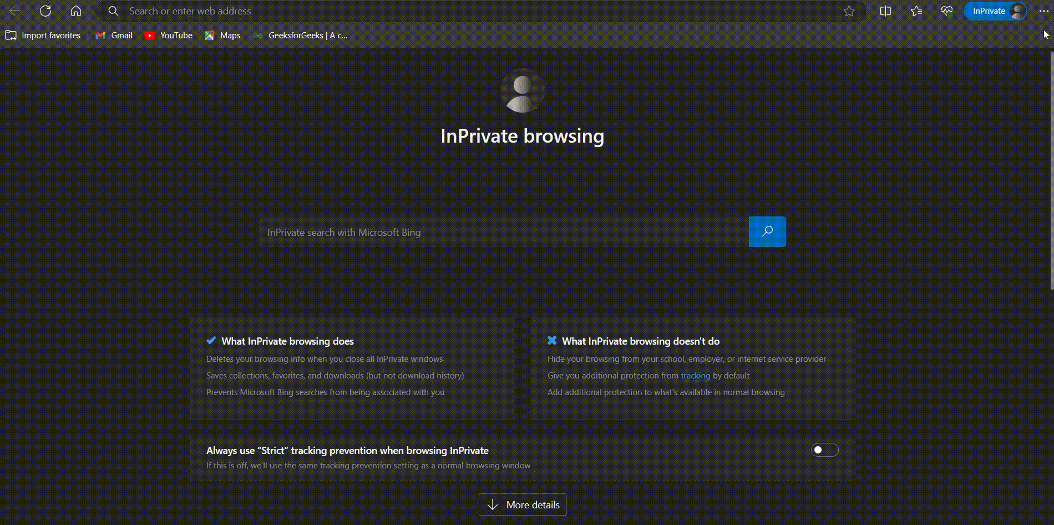Expand More details
The height and width of the screenshot is (525, 1054).
pyautogui.click(x=523, y=504)
